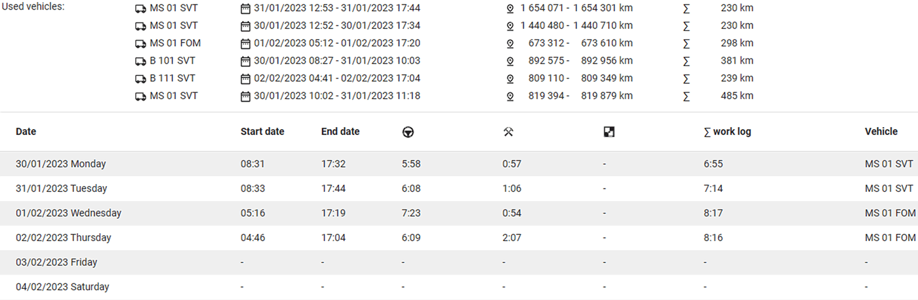Click the truck icon beside MS 01 FOM
Screen dimensions: 918x300
tap(140, 43)
